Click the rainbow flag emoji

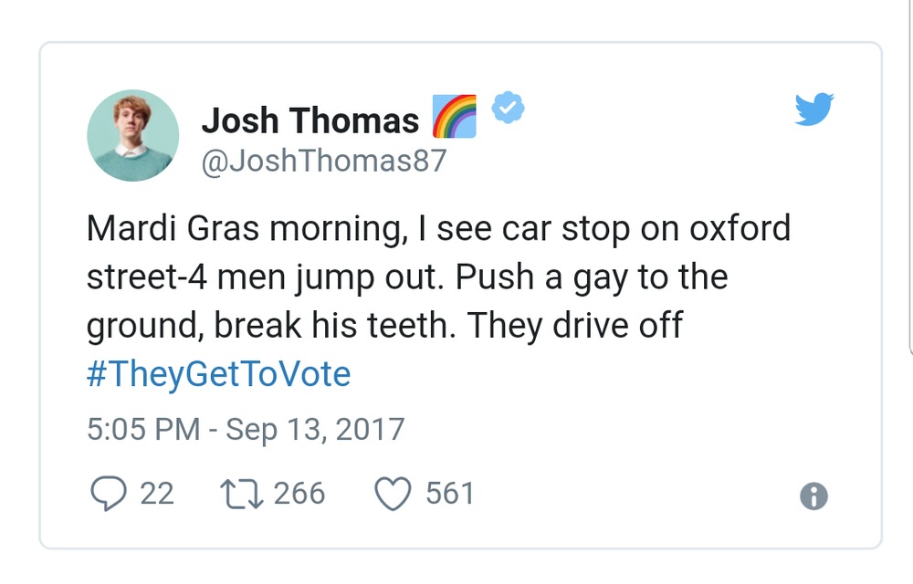454,118
